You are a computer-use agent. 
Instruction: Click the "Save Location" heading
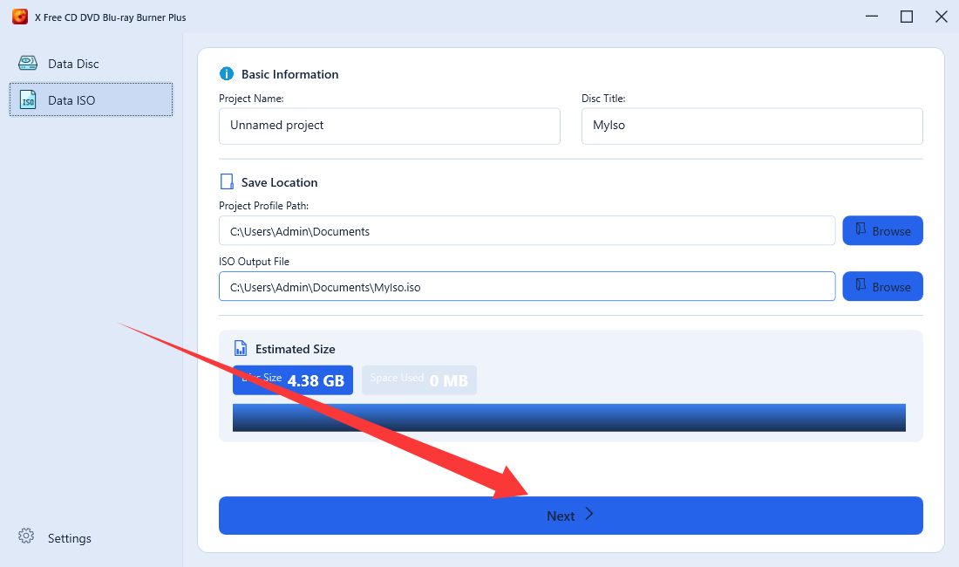coord(280,182)
